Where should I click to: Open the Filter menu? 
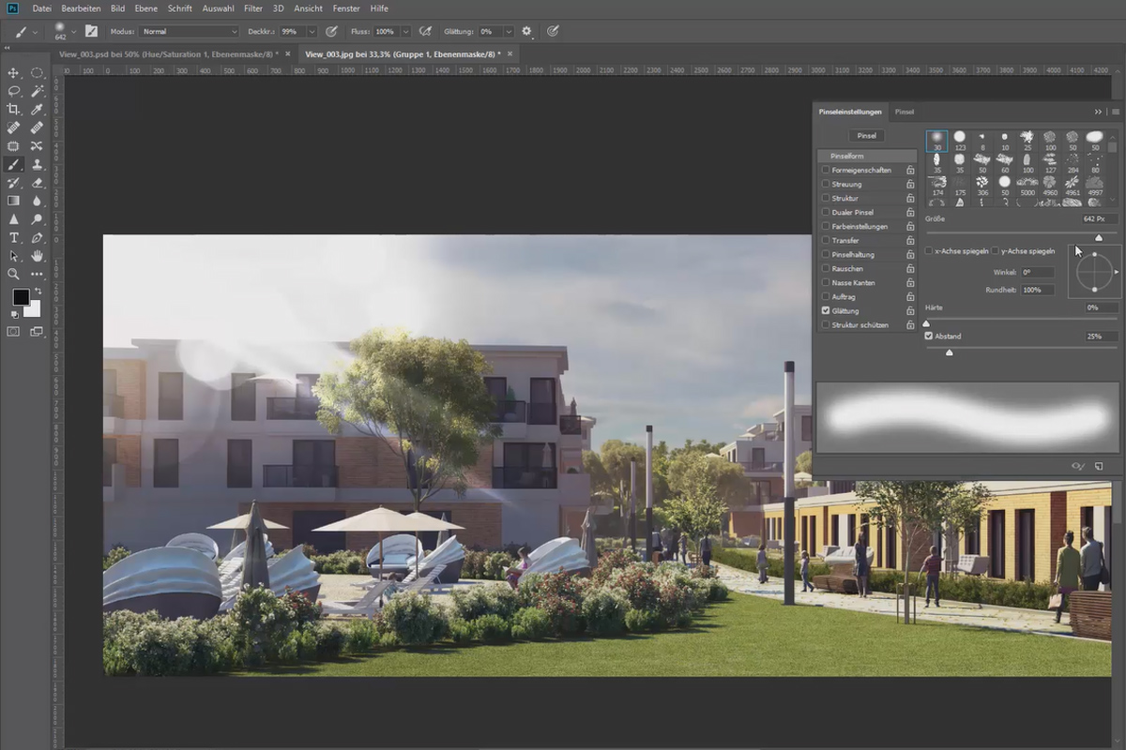point(253,8)
